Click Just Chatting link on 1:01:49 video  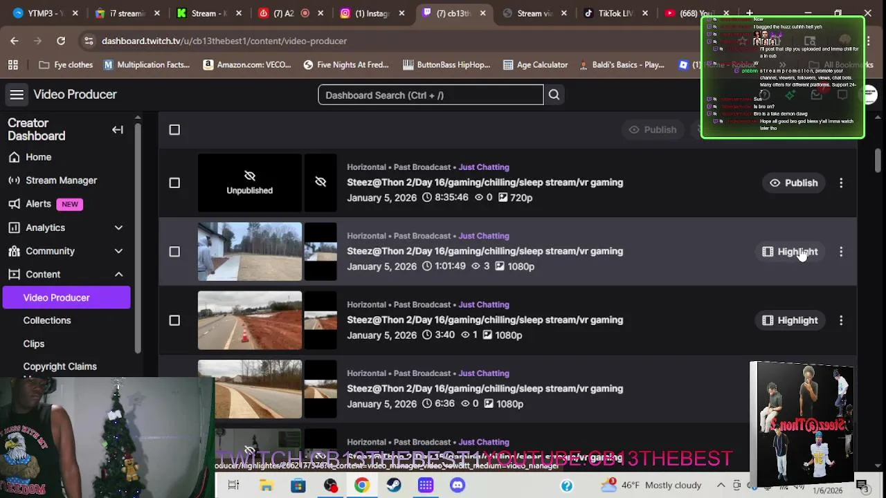coord(483,236)
